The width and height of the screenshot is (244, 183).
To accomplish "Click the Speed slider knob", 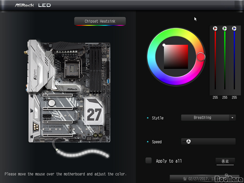I will (188, 142).
